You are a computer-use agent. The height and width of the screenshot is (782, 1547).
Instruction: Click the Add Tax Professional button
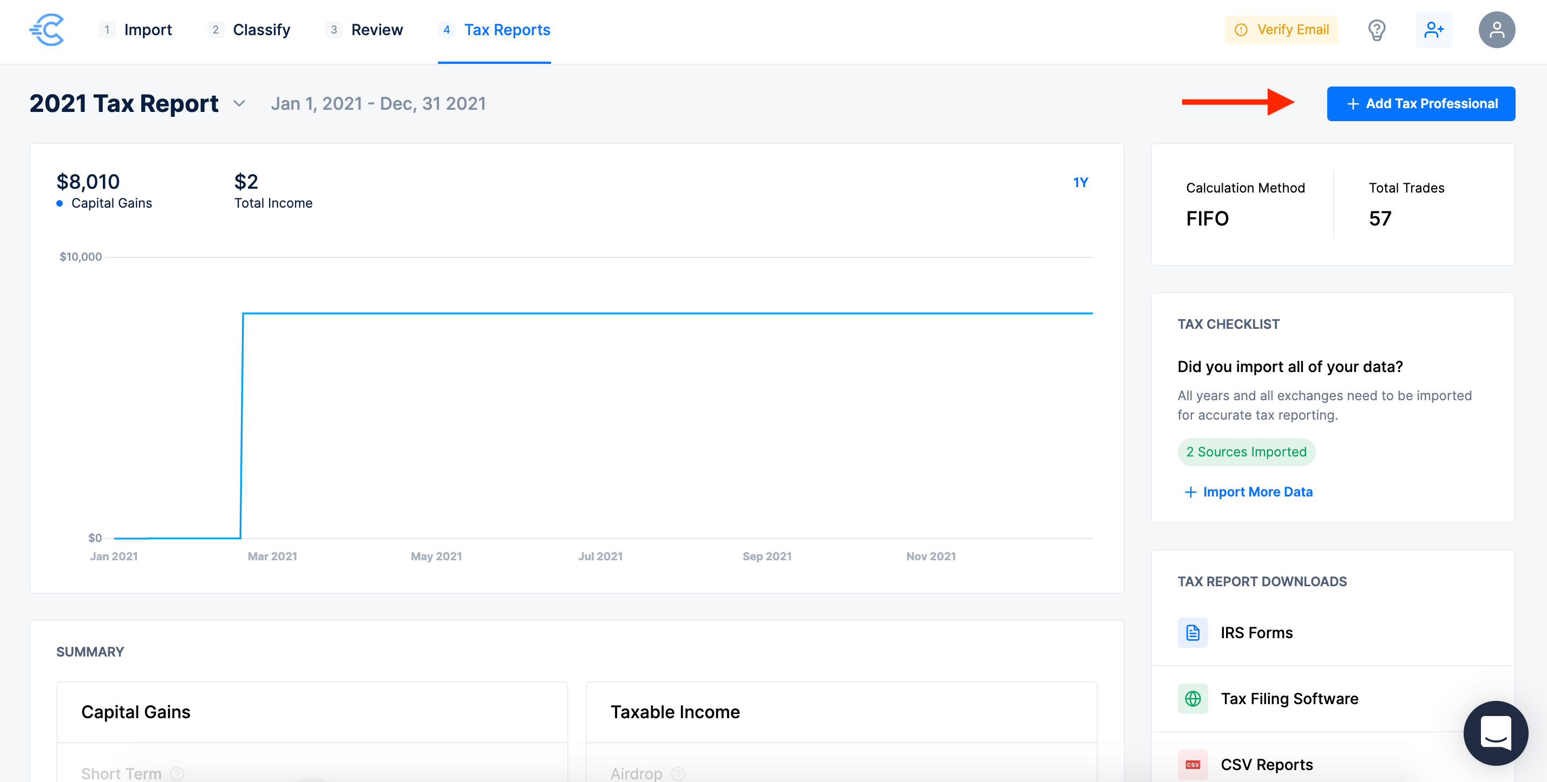[x=1420, y=104]
